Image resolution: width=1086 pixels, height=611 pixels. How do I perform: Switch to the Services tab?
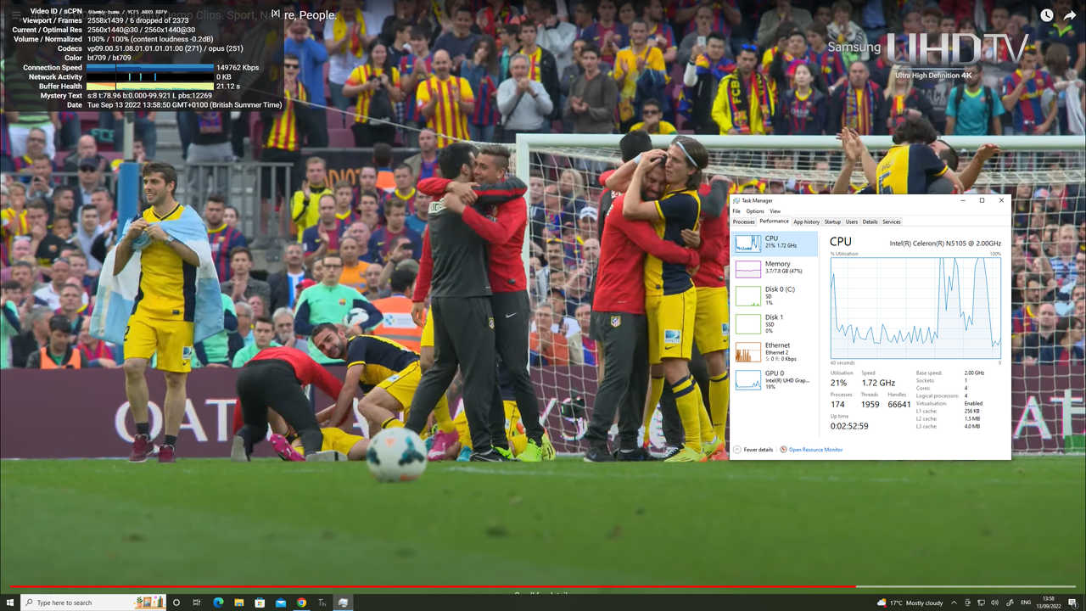pos(892,221)
